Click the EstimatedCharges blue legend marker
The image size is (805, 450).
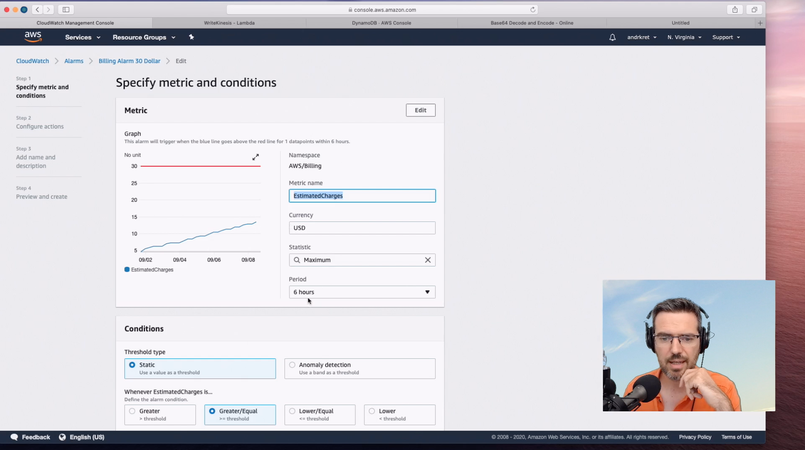click(127, 269)
